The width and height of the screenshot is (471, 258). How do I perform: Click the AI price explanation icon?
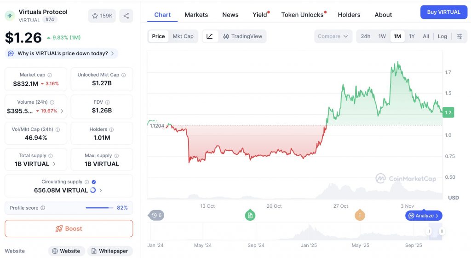point(11,53)
